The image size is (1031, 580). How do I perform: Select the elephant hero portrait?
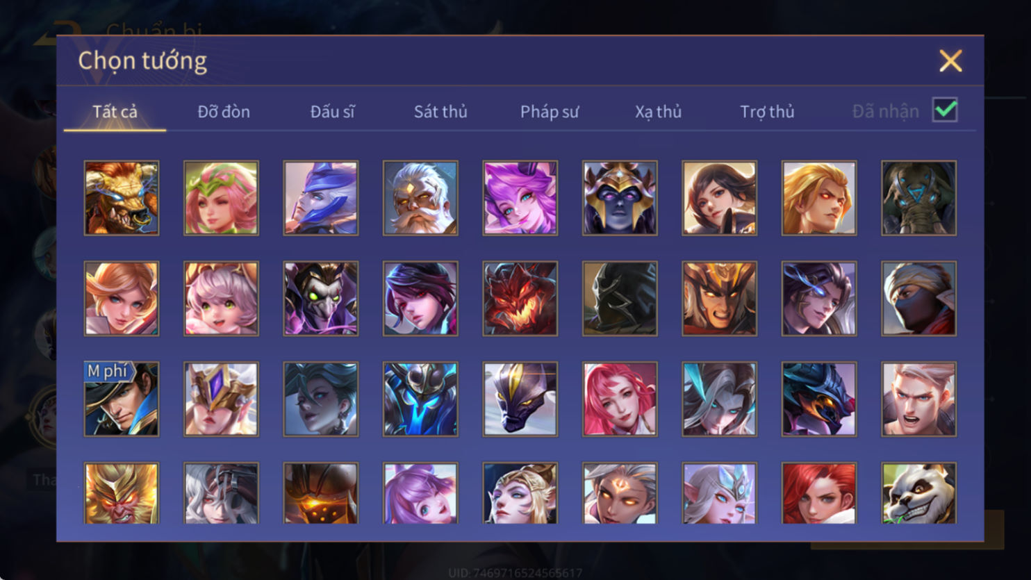918,198
